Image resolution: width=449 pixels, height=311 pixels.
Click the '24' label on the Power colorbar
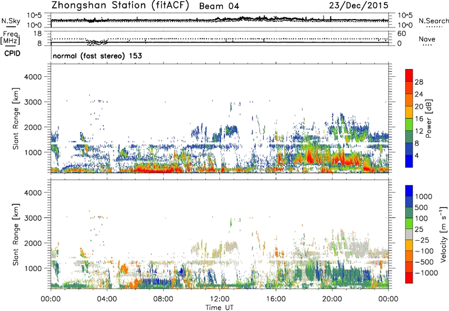point(419,94)
